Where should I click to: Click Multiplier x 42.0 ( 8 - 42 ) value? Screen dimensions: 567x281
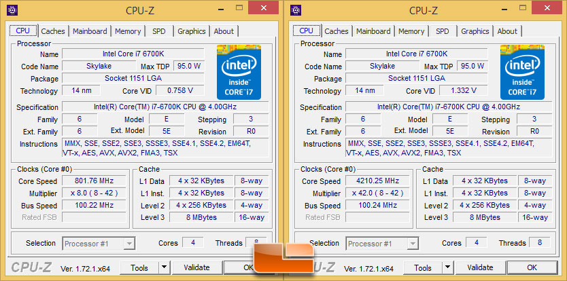coord(377,193)
